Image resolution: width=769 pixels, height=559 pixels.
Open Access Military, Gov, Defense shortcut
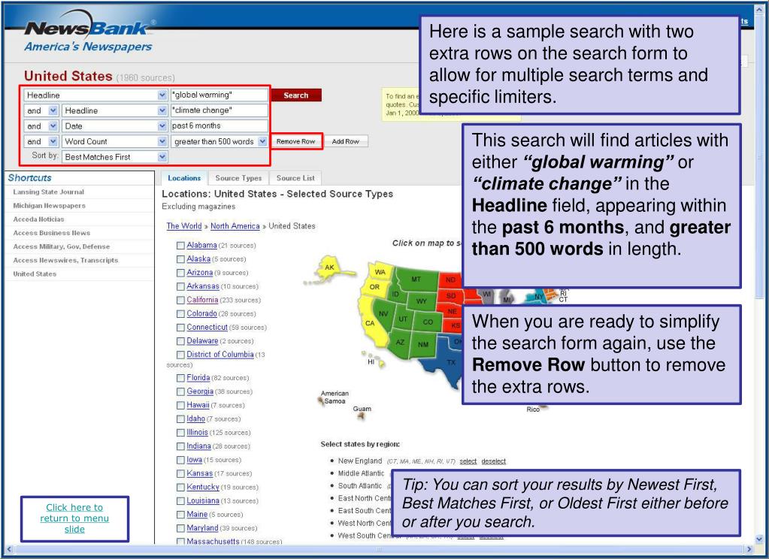(62, 246)
